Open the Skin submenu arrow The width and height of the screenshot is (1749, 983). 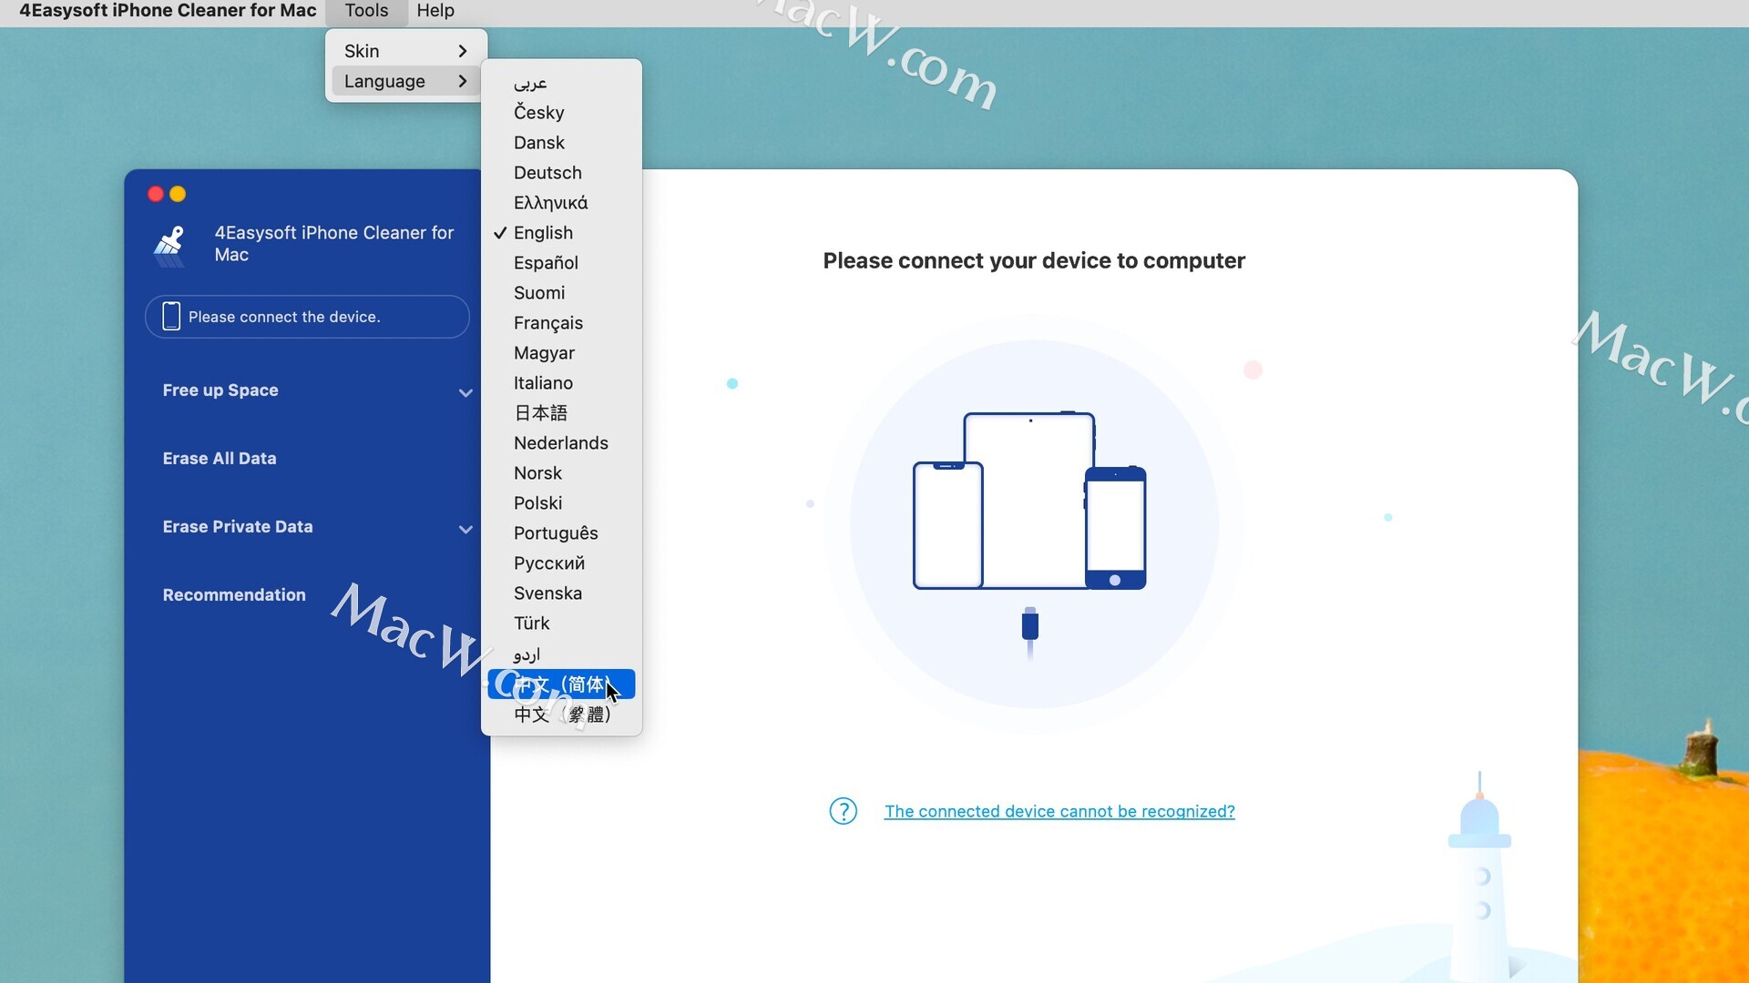pos(463,51)
